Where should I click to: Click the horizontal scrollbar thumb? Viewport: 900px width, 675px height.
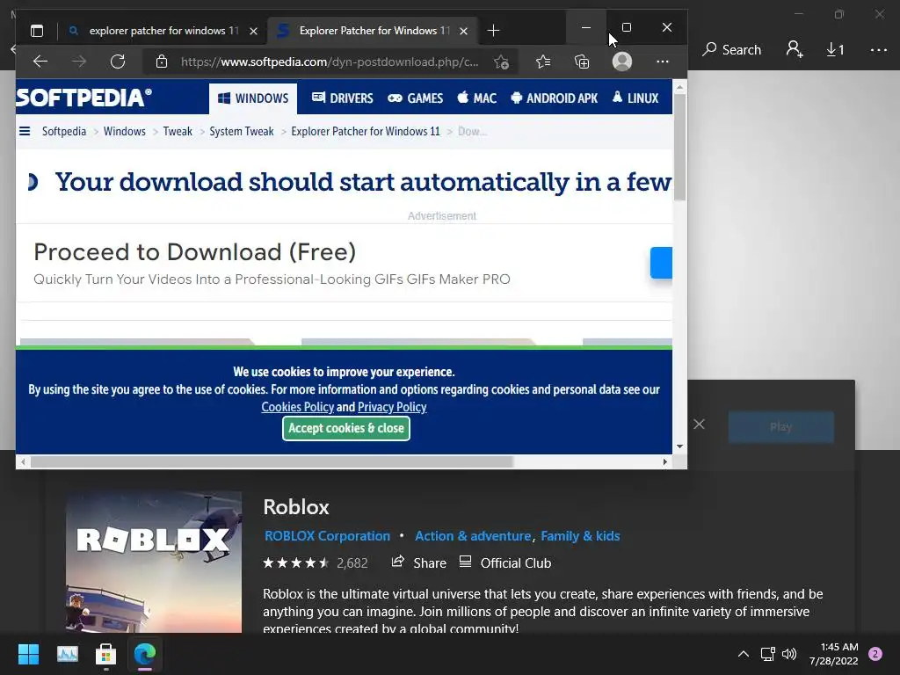click(x=272, y=461)
